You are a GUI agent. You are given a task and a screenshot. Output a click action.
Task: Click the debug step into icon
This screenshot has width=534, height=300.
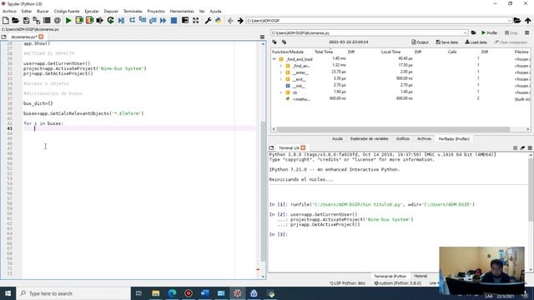(x=143, y=21)
